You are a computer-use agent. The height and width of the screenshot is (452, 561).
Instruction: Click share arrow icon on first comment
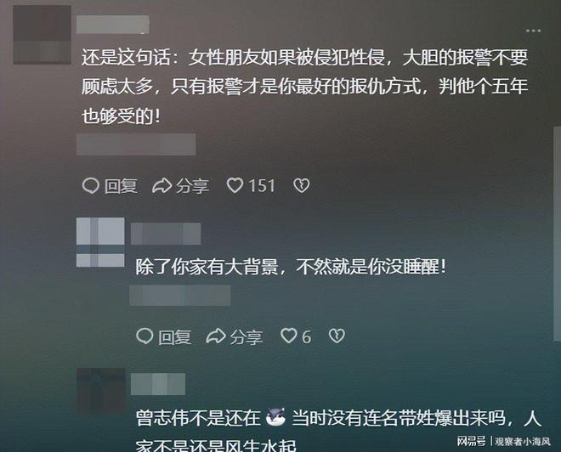161,186
